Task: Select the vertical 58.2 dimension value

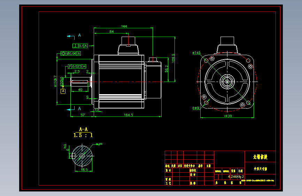Action: pos(167,69)
